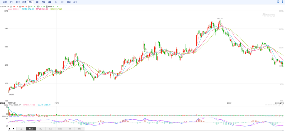Click the 202.00 low price label
The height and width of the screenshot is (131, 285).
pos(11,95)
